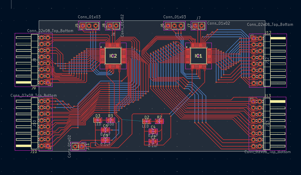Click the D2 reference label
The width and height of the screenshot is (301, 175).
(x=147, y=117)
